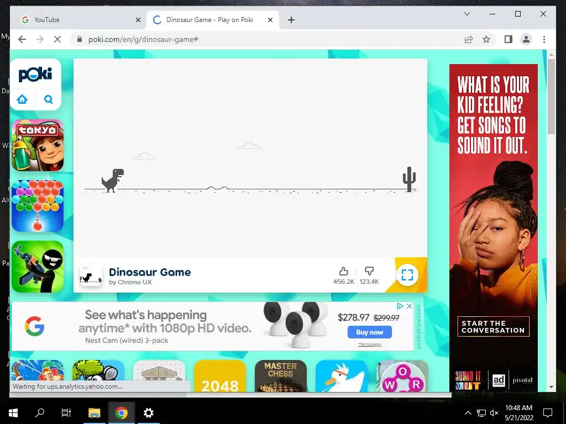566x424 pixels.
Task: Click the 'by Chrome UX' developer text
Action: click(x=130, y=282)
